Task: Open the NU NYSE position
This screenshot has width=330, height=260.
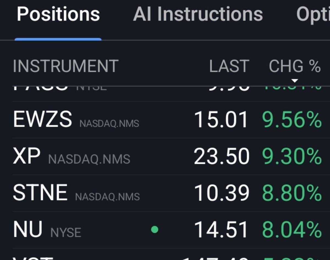Action: [167, 230]
